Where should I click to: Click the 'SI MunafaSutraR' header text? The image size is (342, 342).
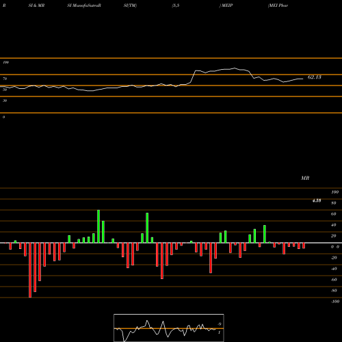pyautogui.click(x=84, y=5)
